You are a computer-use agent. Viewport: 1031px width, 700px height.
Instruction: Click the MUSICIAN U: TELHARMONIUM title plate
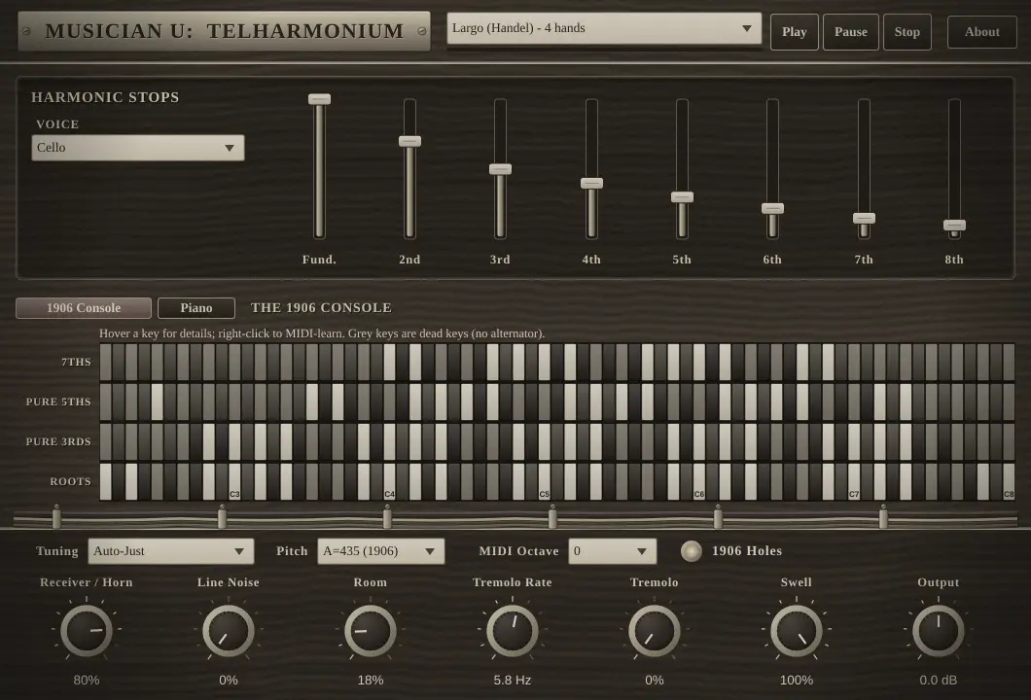225,31
